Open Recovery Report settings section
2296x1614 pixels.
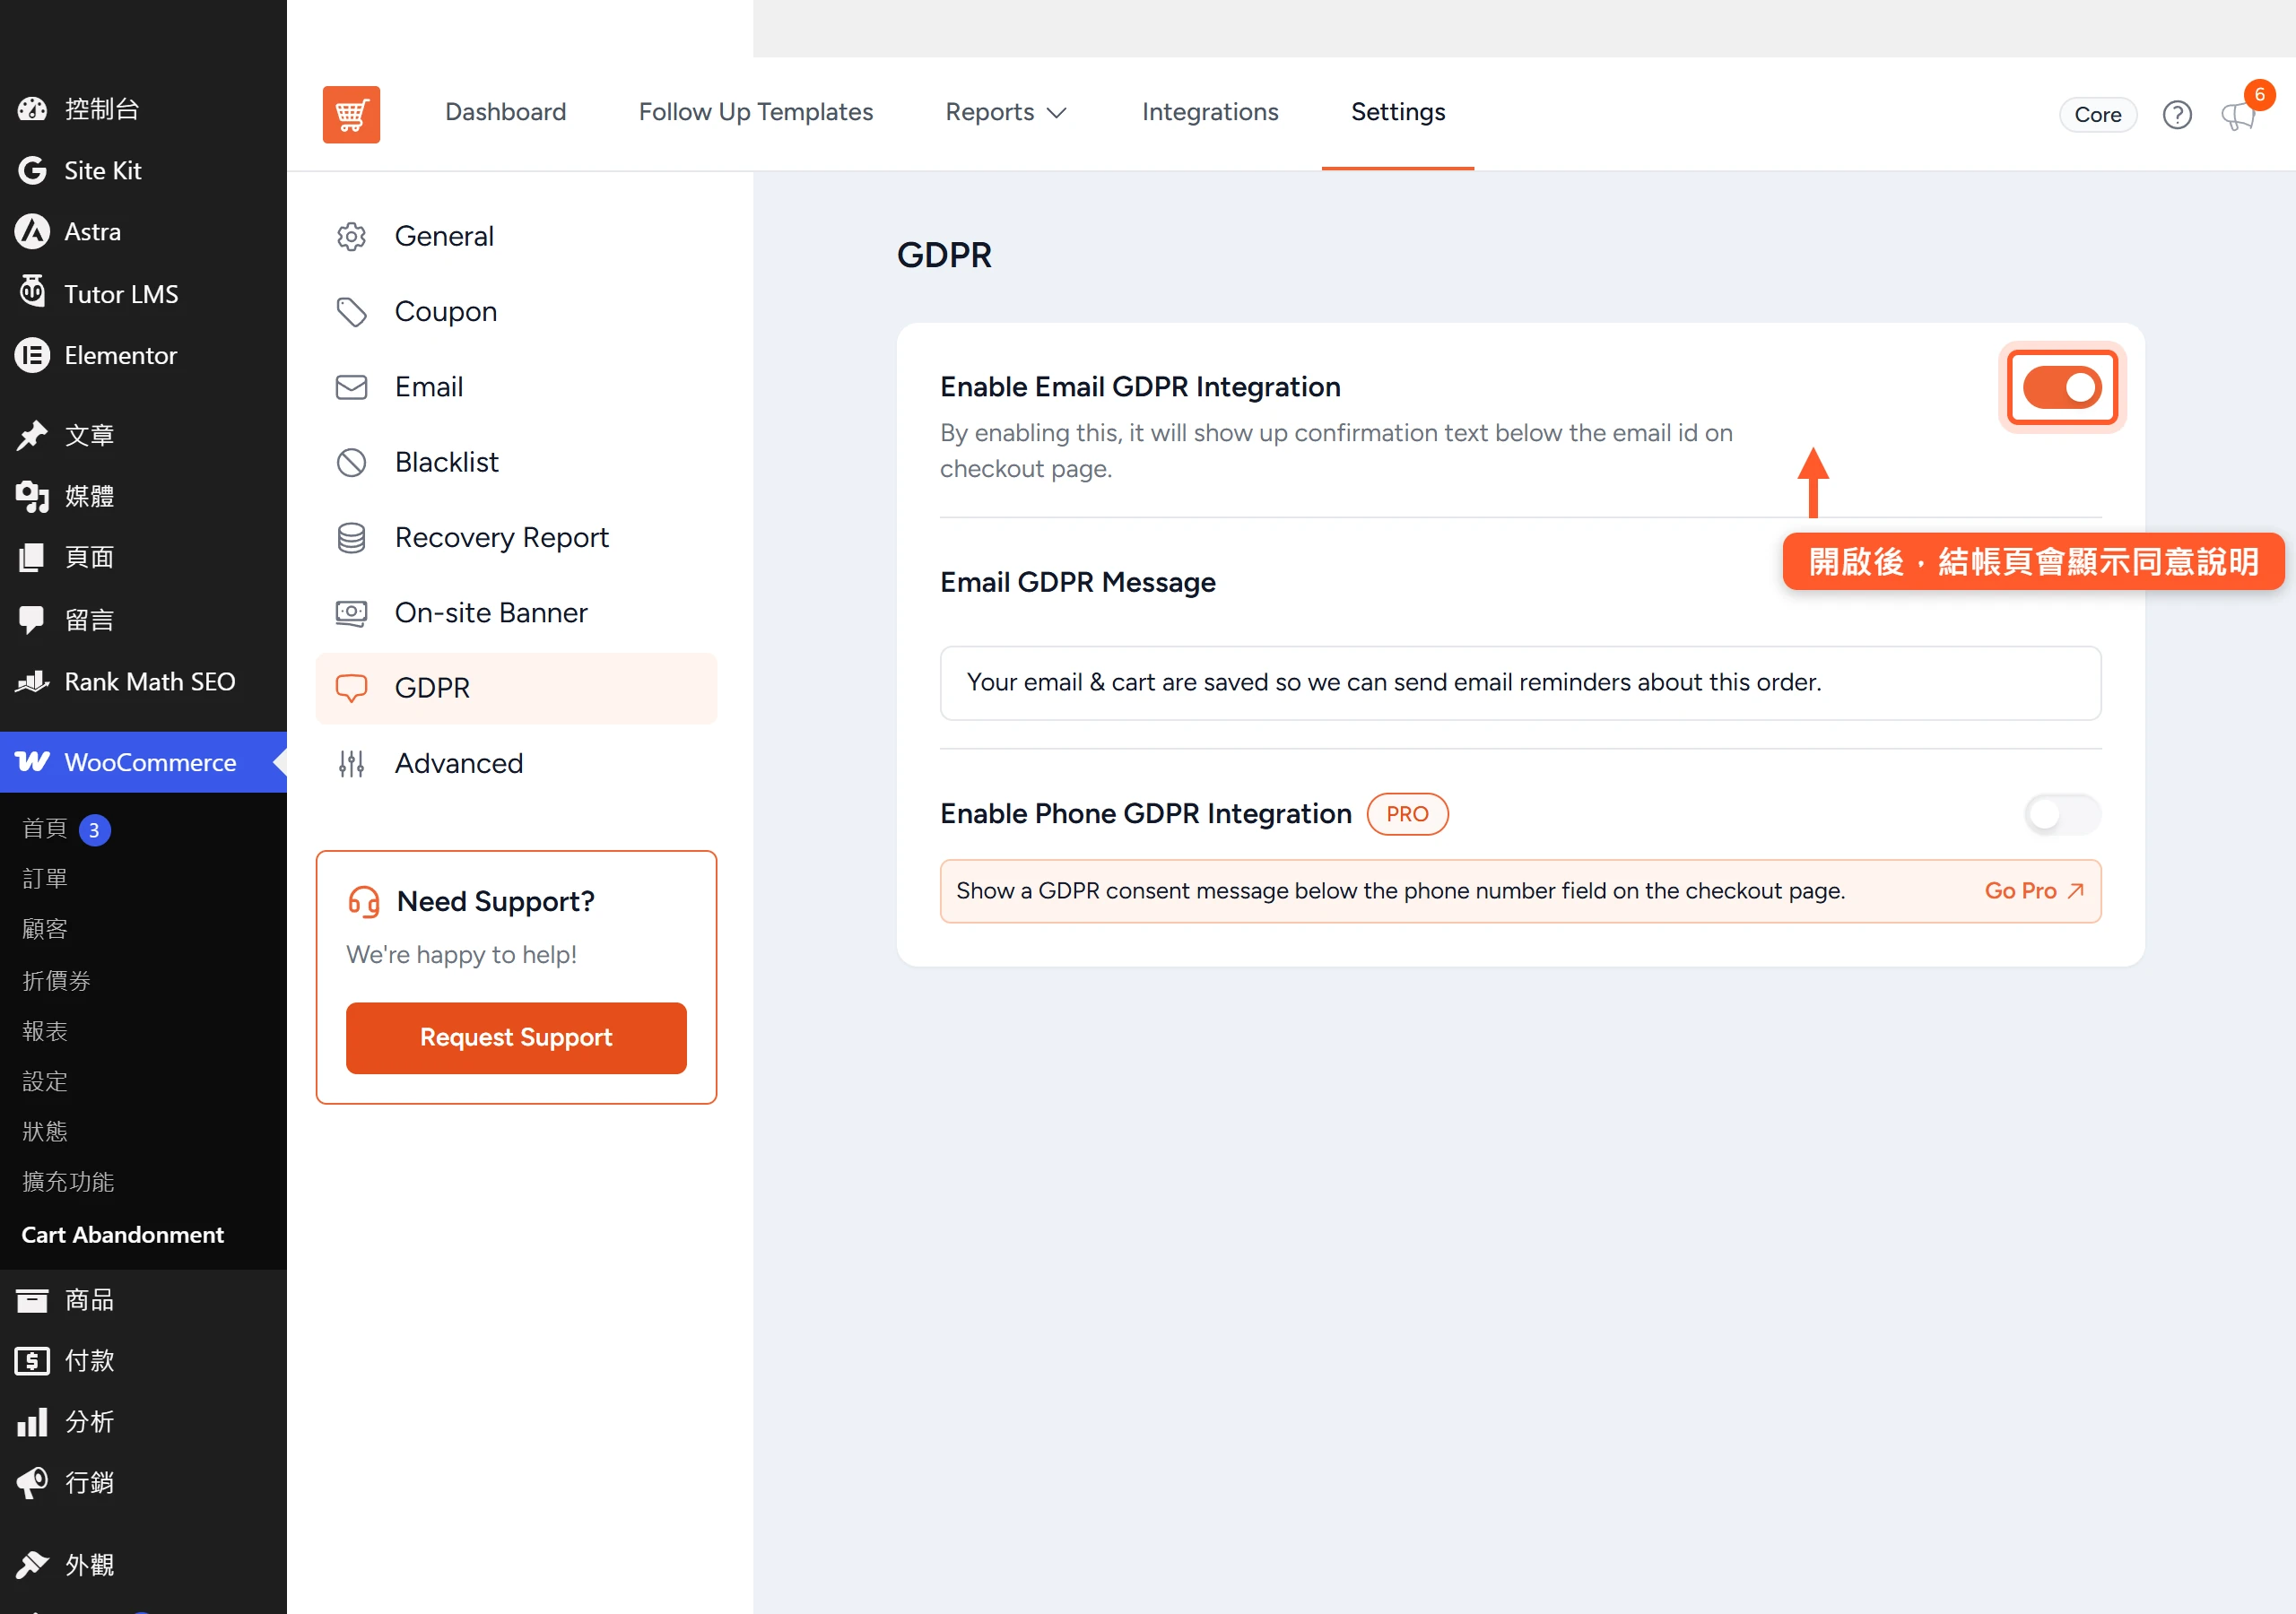517,538
